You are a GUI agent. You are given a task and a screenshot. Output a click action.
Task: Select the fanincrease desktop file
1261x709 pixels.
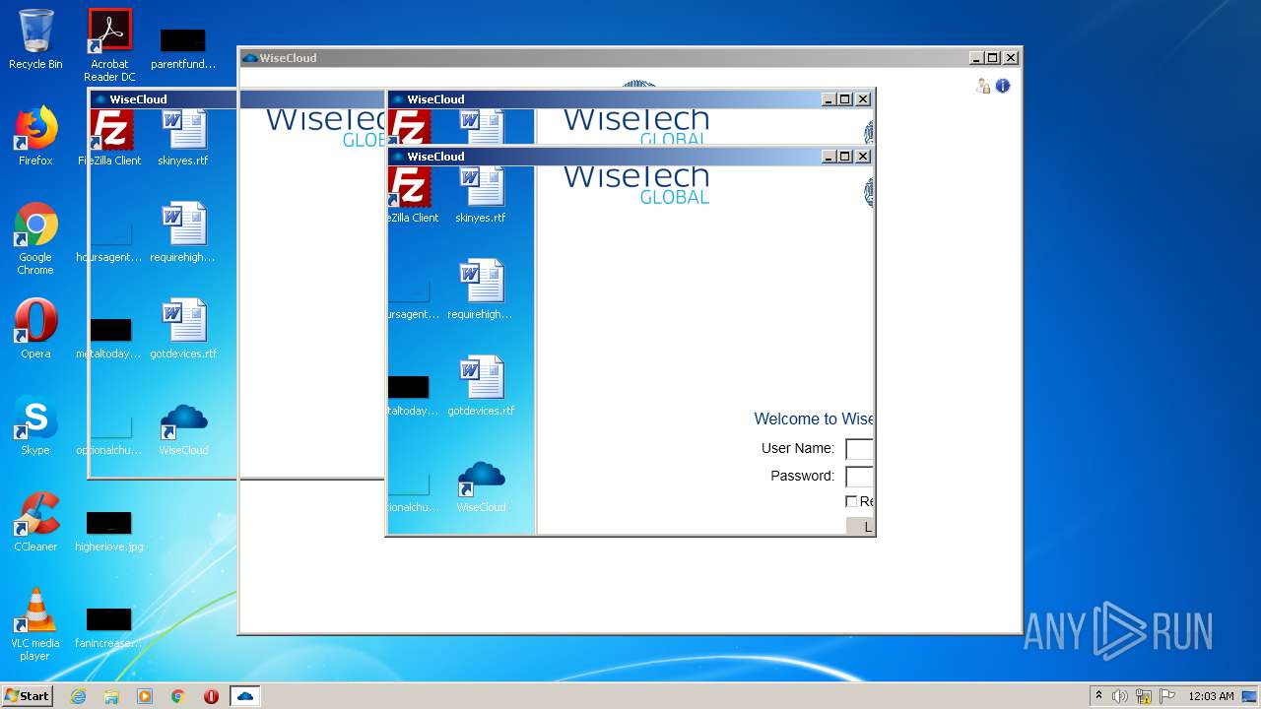(109, 626)
